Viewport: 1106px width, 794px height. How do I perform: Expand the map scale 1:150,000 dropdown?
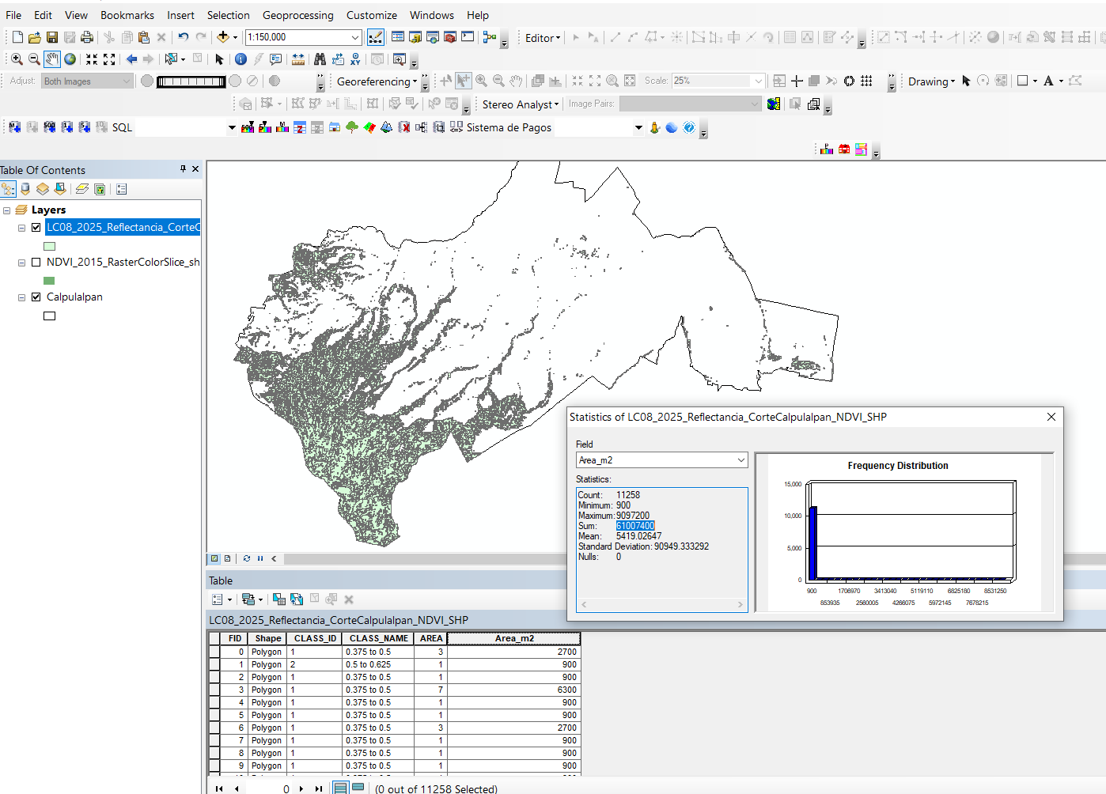click(x=355, y=37)
